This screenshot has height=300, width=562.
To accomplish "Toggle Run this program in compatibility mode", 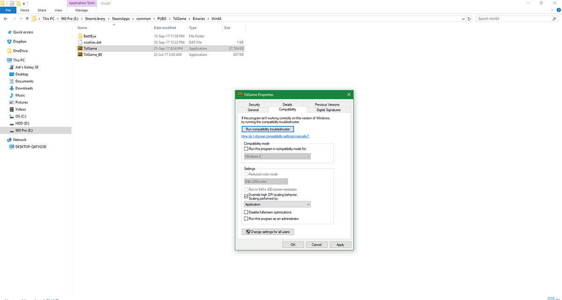I will [246, 148].
